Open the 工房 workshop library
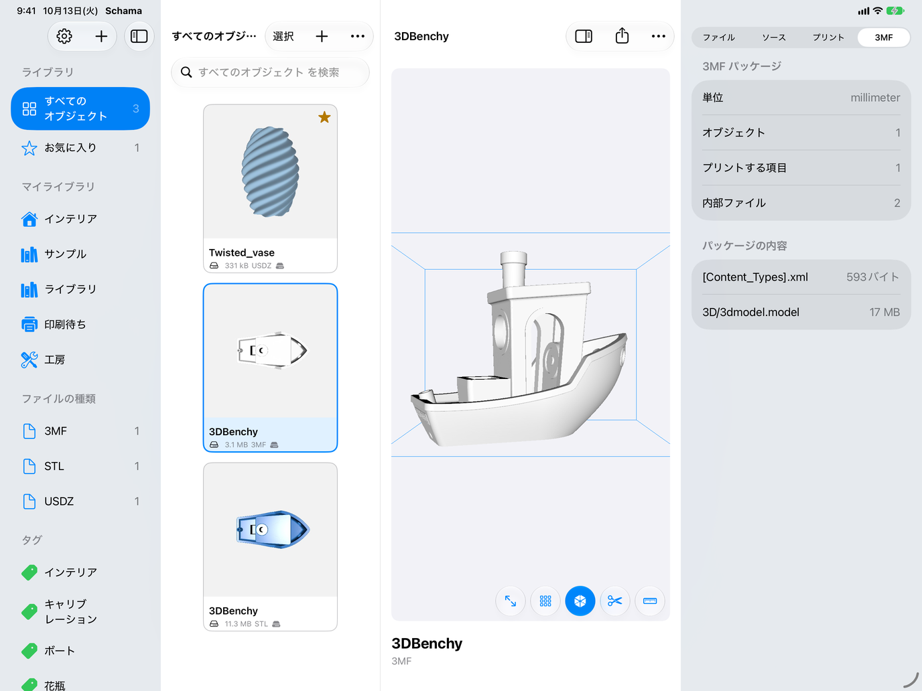 pos(80,360)
